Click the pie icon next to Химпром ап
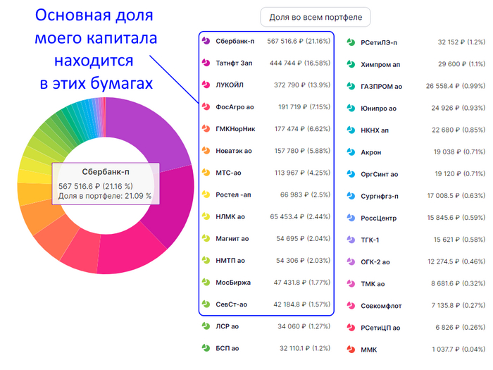 click(x=351, y=64)
